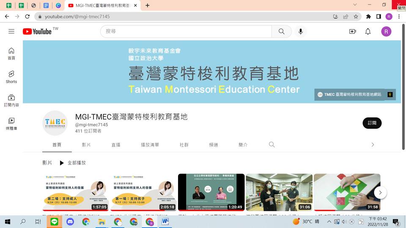
Task: Switch to the 簡介 tab
Action: point(243,145)
